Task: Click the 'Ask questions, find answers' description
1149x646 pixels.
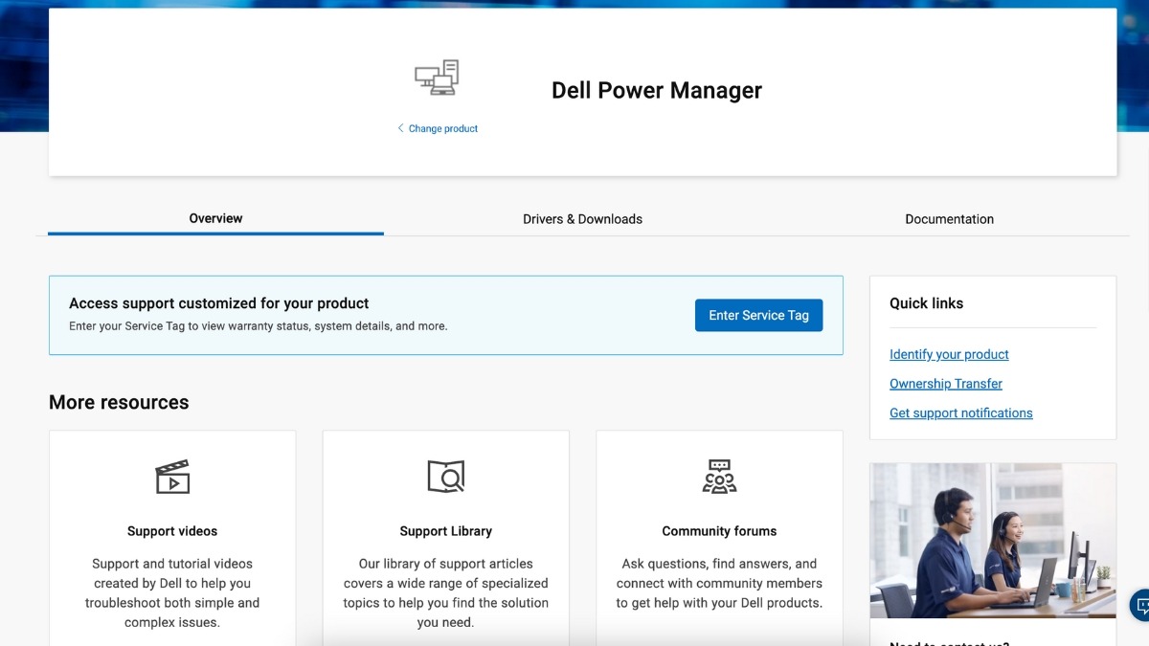Action: [719, 584]
